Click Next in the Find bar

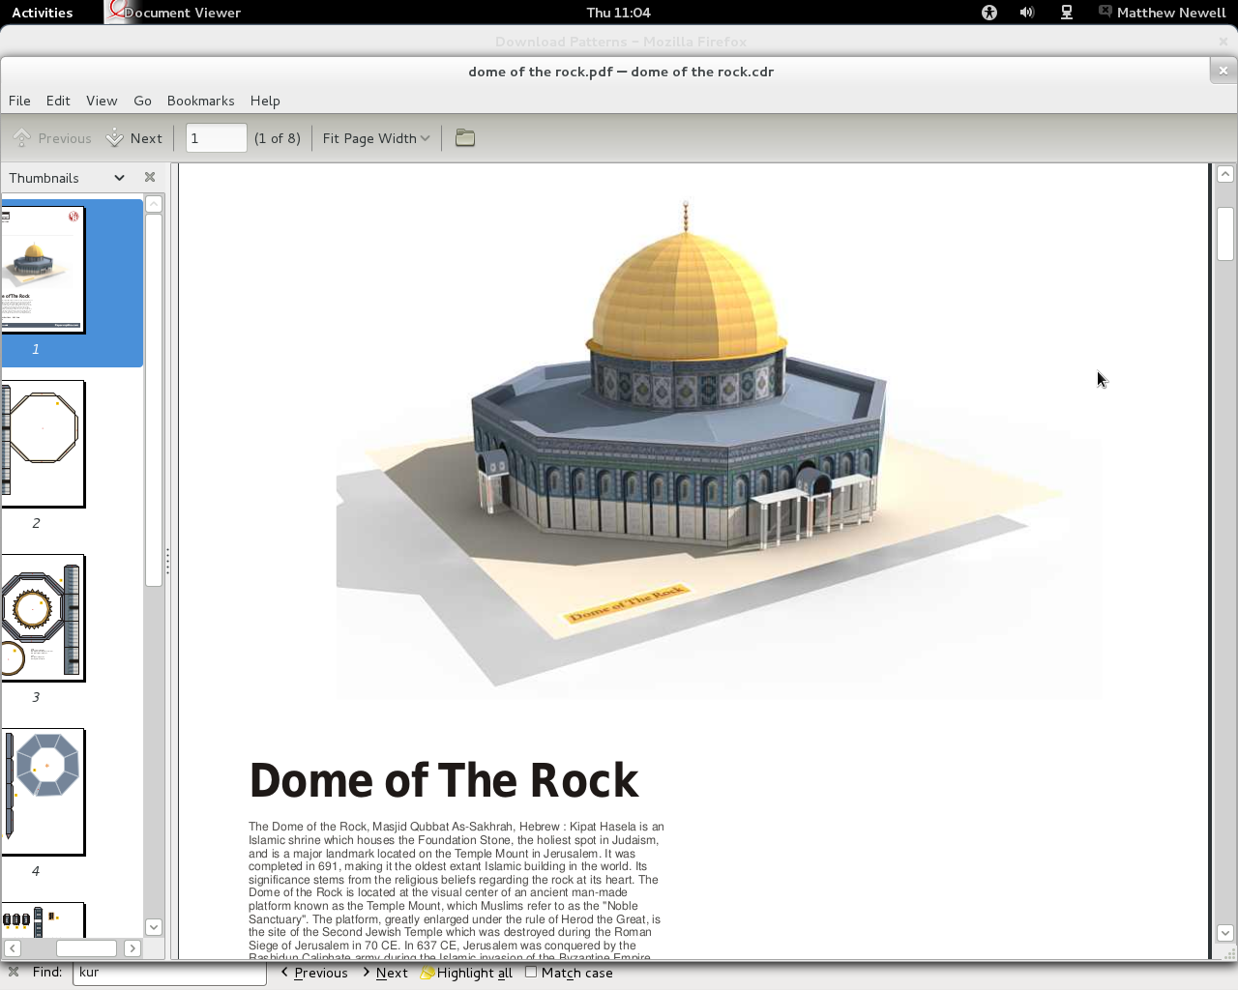pyautogui.click(x=386, y=973)
